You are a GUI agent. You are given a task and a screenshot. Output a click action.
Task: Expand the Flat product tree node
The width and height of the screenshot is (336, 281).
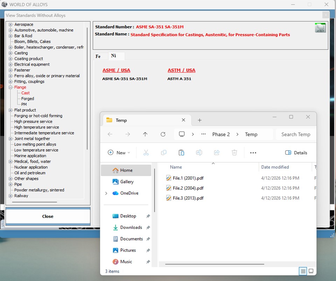(10, 110)
